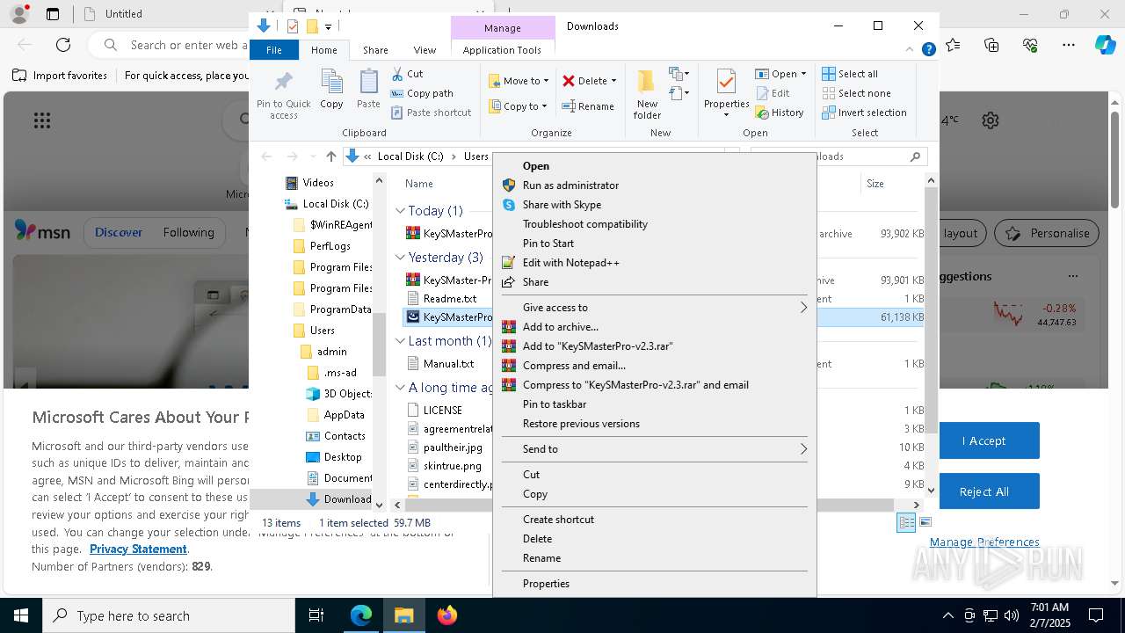Switch to the View ribbon tab
Image resolution: width=1125 pixels, height=633 pixels.
pos(425,50)
